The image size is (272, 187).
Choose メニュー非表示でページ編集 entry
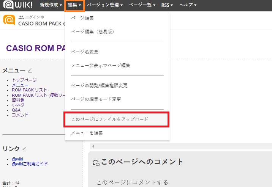pos(117,66)
